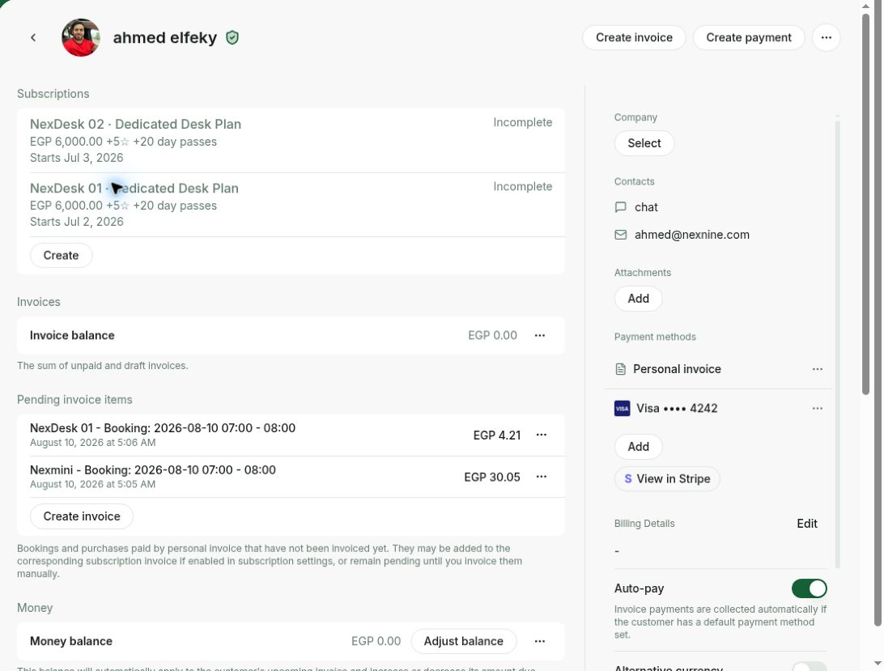Click the Personal invoice payment method label

(x=677, y=369)
